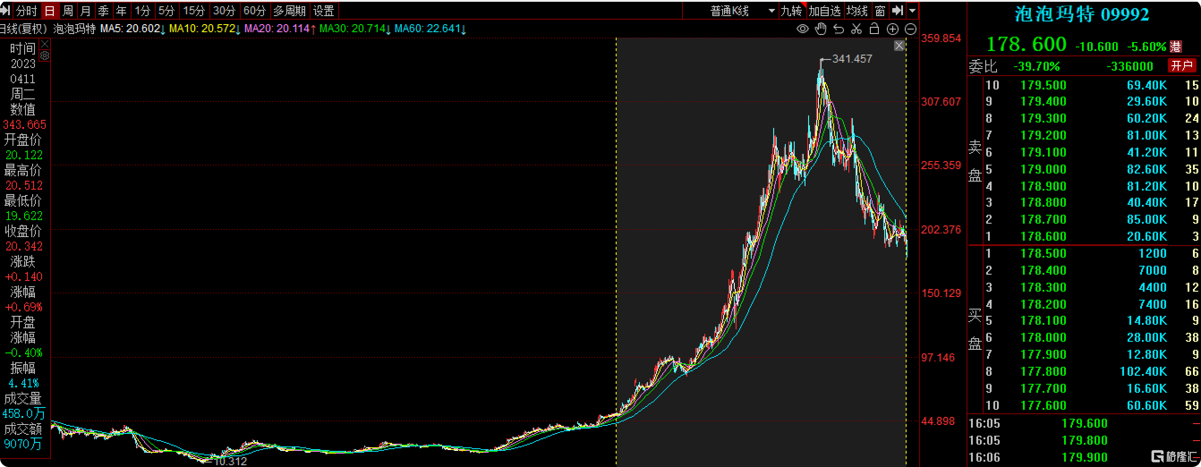1201x467 pixels.
Task: Click the 窗 window button
Action: pyautogui.click(x=880, y=11)
